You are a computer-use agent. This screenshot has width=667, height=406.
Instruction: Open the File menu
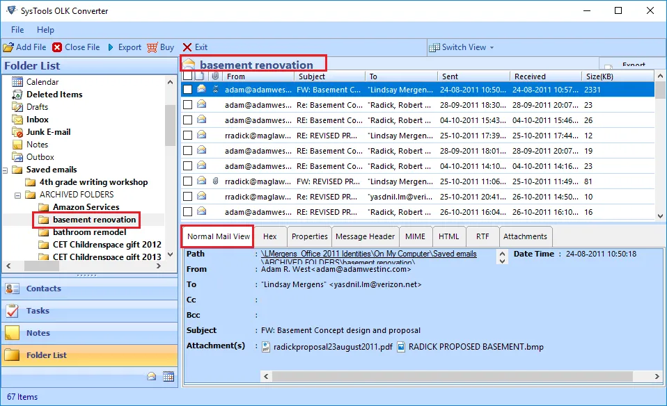click(x=17, y=30)
